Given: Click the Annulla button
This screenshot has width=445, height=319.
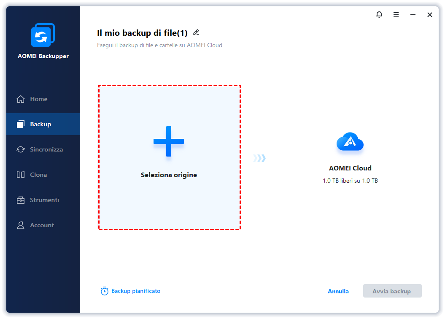Looking at the screenshot, I should pyautogui.click(x=338, y=291).
